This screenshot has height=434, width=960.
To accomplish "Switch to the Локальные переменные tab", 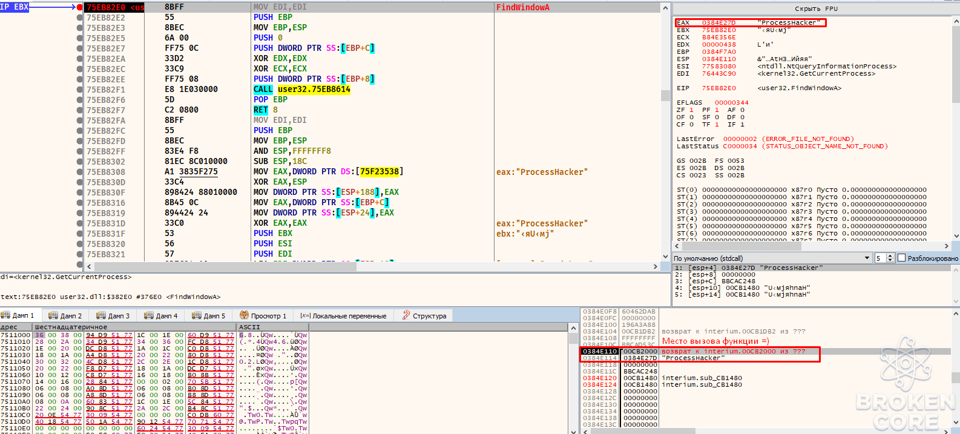I will (343, 315).
